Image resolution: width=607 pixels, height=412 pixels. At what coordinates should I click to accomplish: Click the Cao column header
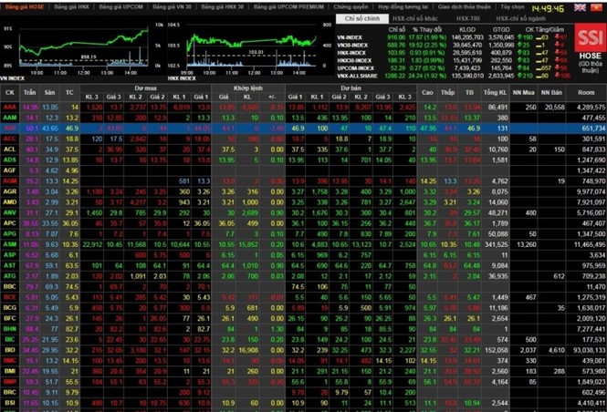[427, 93]
